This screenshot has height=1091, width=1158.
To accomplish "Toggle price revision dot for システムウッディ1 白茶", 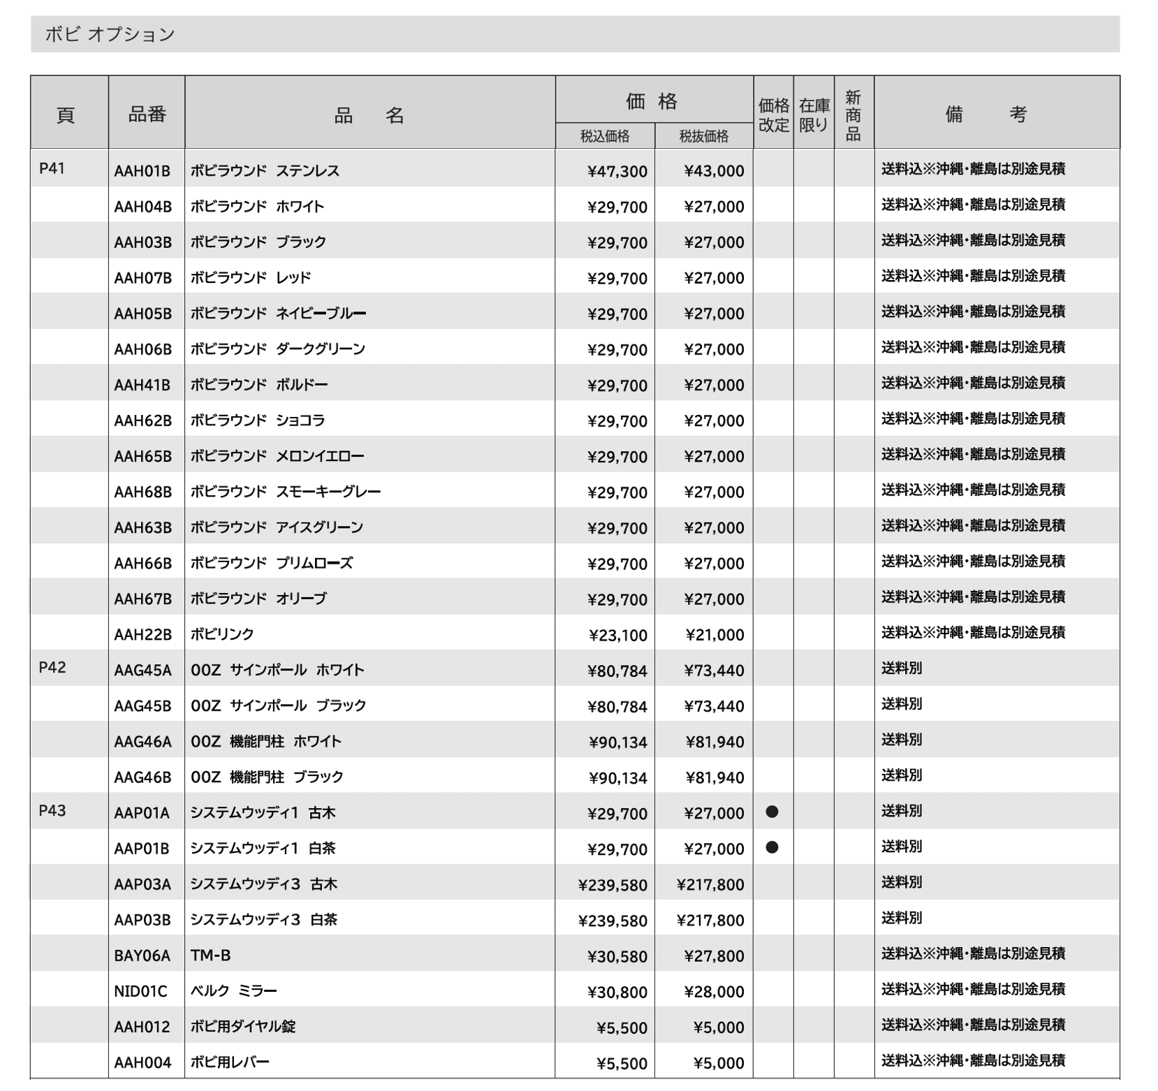I will tap(772, 849).
